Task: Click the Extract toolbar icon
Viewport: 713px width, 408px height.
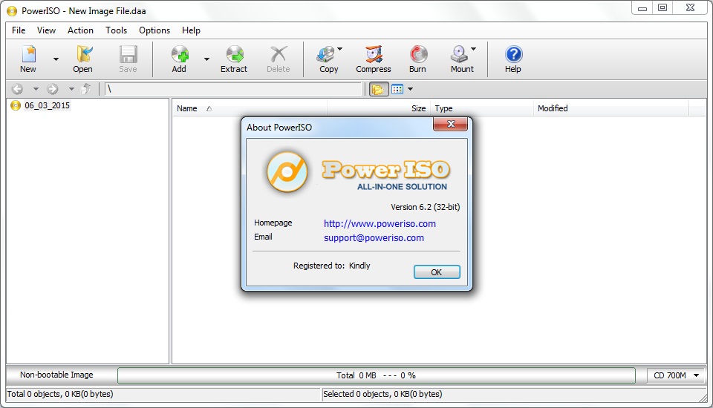Action: [234, 58]
